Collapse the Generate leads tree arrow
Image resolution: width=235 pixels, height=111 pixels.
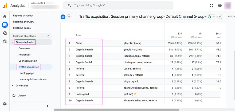point(12,42)
